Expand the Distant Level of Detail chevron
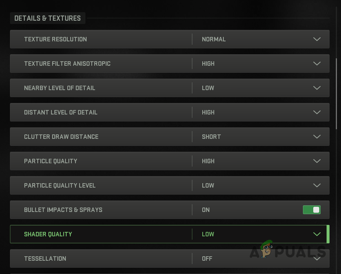Image resolution: width=341 pixels, height=274 pixels. coord(317,112)
